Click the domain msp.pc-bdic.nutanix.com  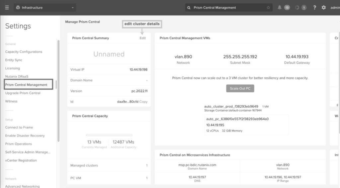click(x=197, y=165)
